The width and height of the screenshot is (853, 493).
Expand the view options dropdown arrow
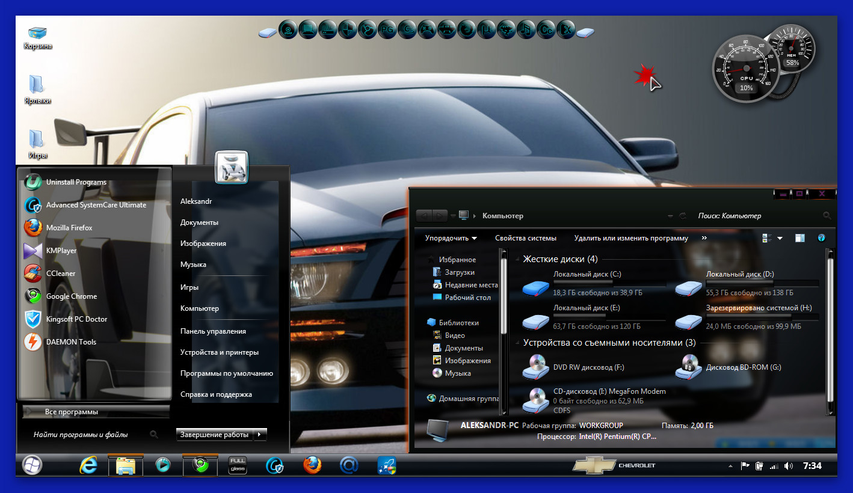coord(780,238)
